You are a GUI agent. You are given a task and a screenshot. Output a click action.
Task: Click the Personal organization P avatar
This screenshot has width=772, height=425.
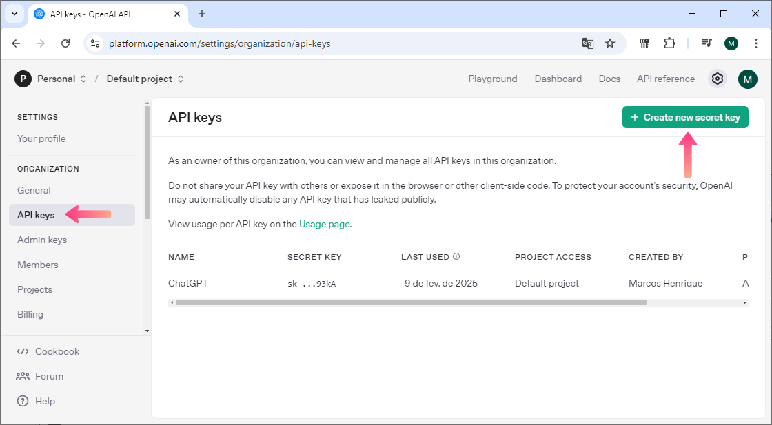click(x=23, y=79)
